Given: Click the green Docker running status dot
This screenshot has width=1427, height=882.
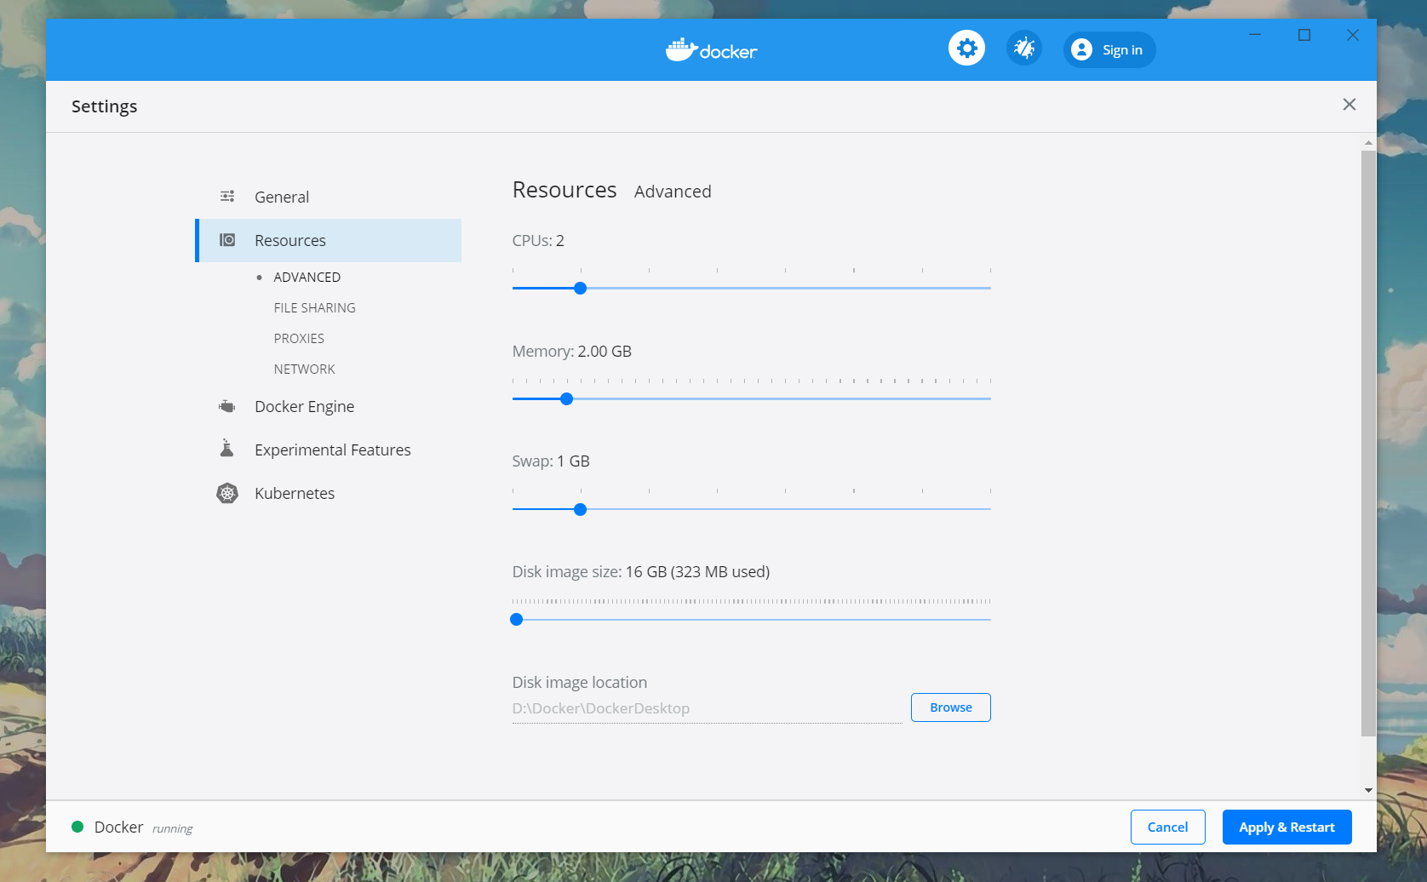Looking at the screenshot, I should tap(77, 827).
